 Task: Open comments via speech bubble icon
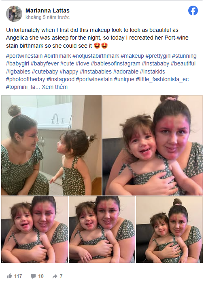coord(33,276)
